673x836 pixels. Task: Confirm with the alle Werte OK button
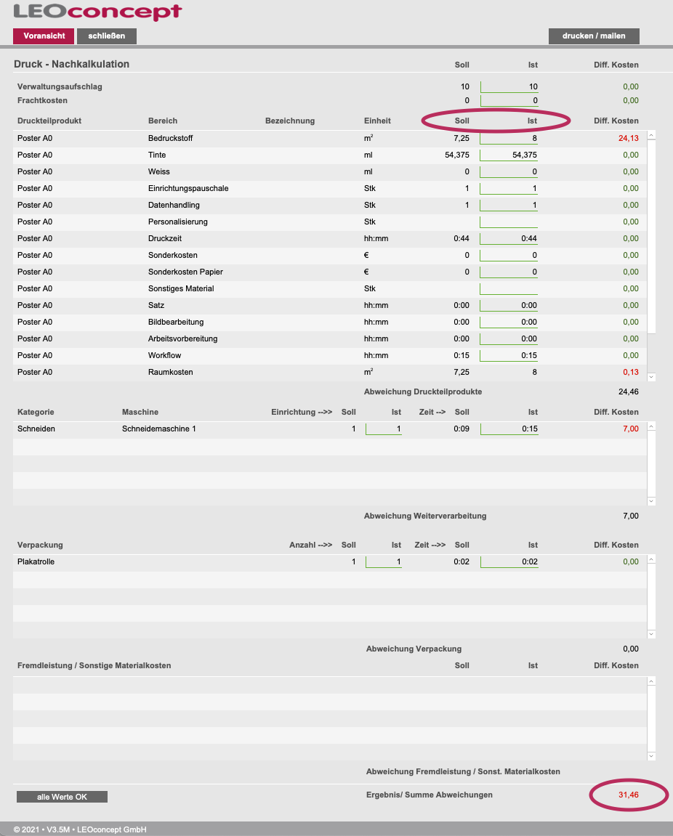pyautogui.click(x=62, y=797)
